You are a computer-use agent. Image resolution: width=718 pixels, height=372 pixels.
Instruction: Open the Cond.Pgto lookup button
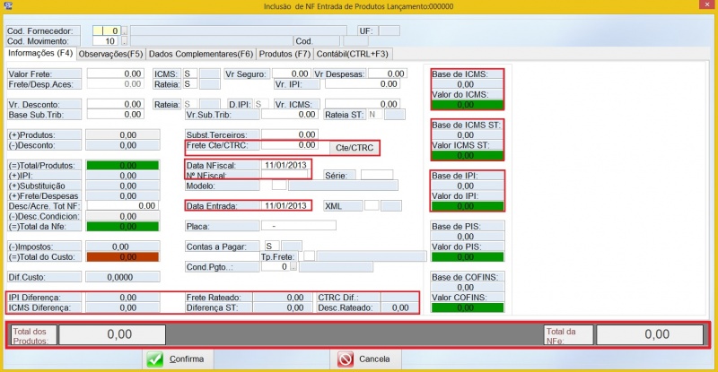[293, 267]
